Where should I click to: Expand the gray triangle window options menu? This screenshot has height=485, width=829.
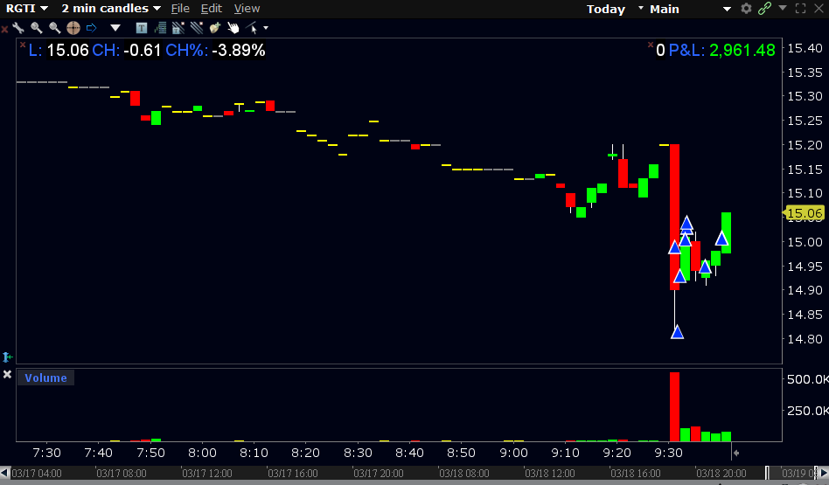[x=783, y=8]
